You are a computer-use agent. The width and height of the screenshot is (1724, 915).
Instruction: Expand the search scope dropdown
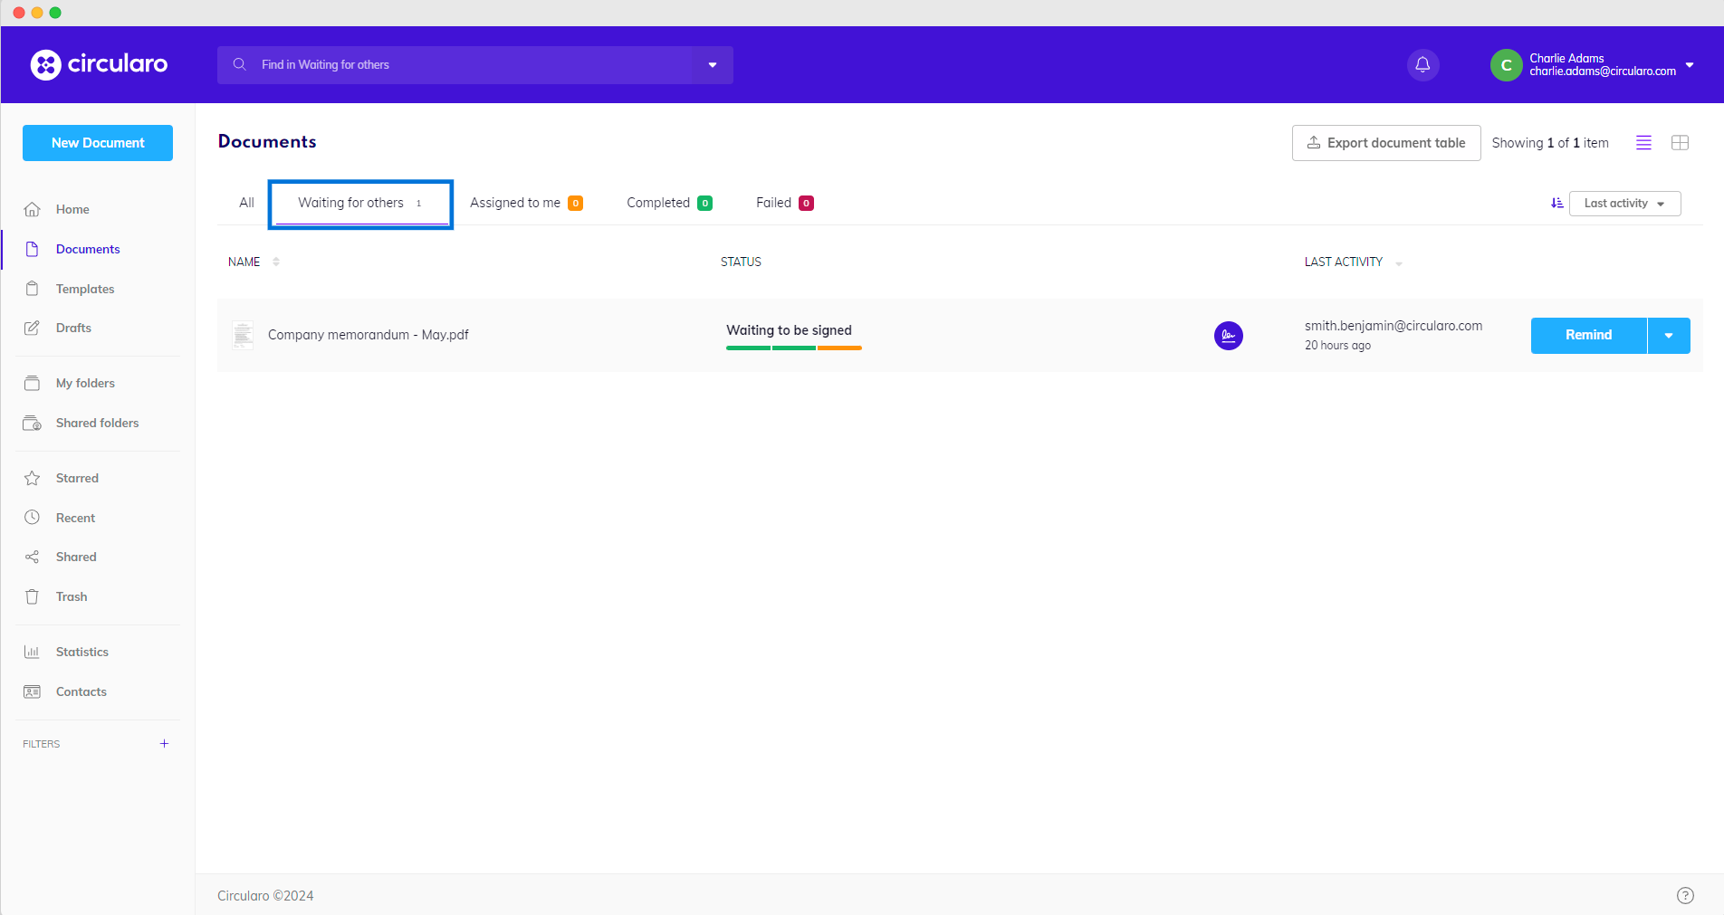coord(713,65)
